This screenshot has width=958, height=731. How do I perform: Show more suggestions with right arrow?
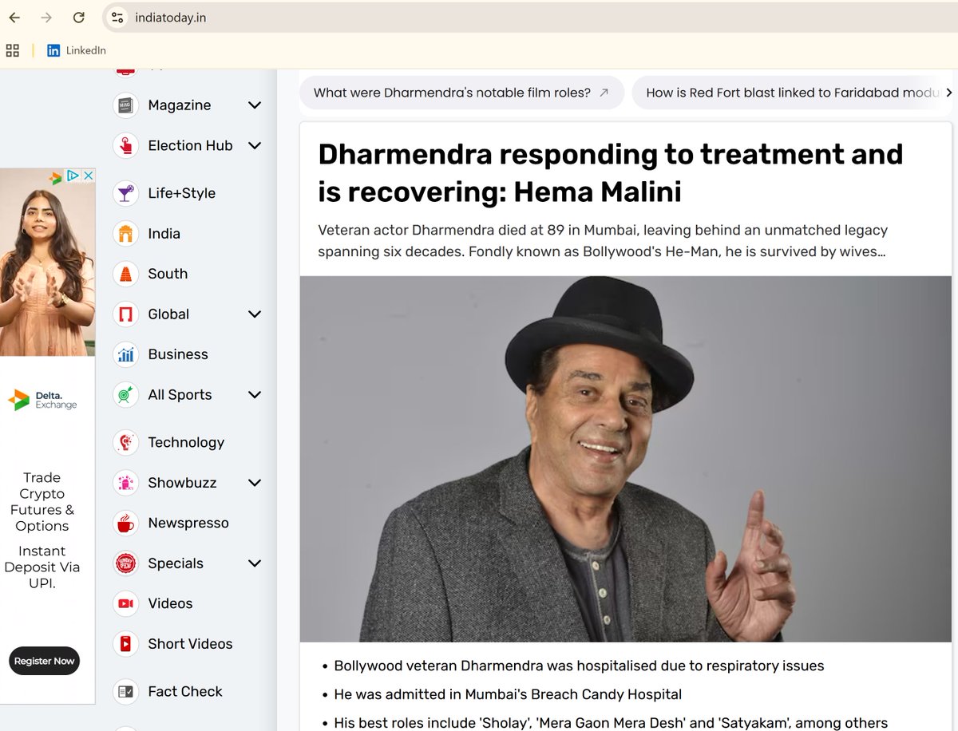[948, 93]
